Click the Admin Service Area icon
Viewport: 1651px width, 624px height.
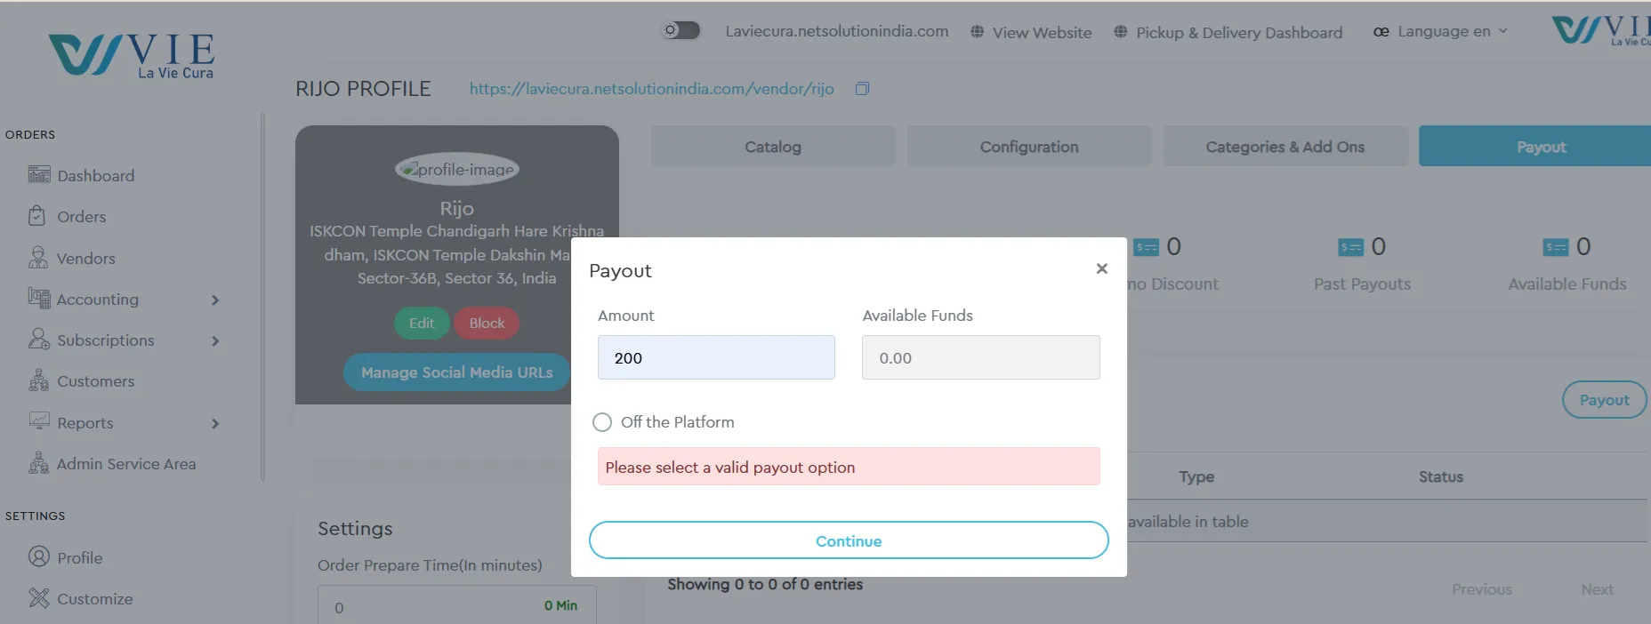pyautogui.click(x=38, y=463)
